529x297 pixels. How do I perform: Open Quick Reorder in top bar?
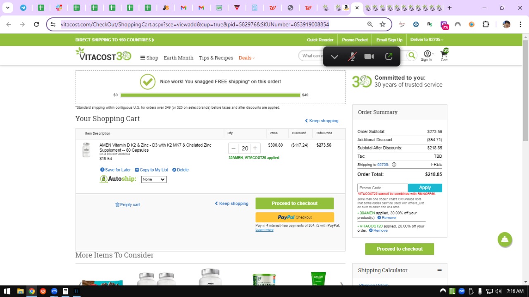(x=320, y=40)
